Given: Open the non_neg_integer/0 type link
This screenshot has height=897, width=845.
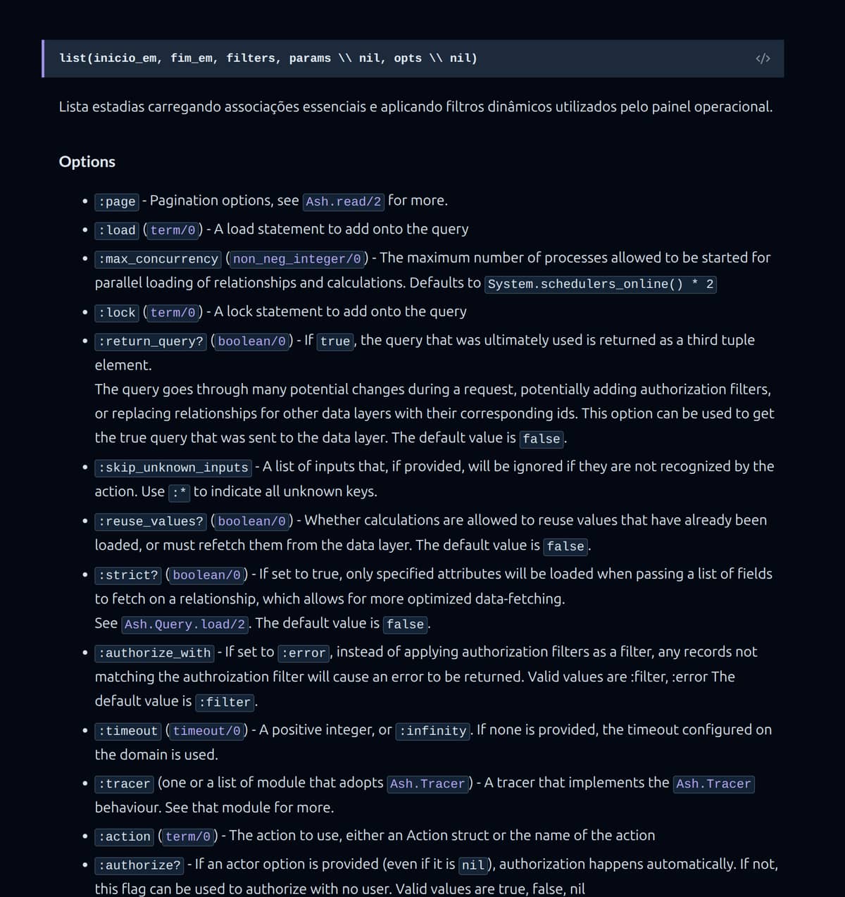Looking at the screenshot, I should 296,259.
